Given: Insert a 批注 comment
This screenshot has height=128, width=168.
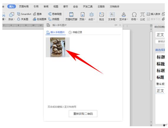Looking at the screenshot, I should tap(101, 16).
